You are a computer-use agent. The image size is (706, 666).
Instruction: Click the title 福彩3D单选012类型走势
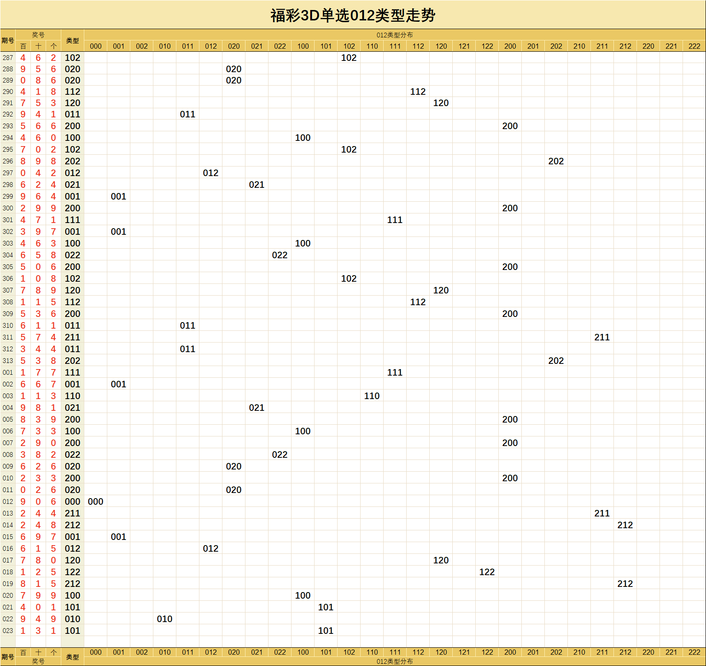tap(353, 15)
